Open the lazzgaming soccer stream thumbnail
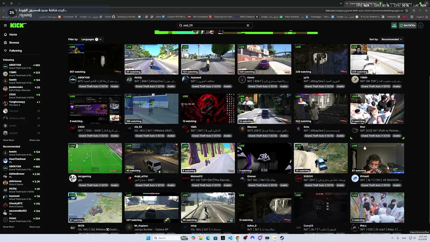The image size is (430, 242). 95,158
